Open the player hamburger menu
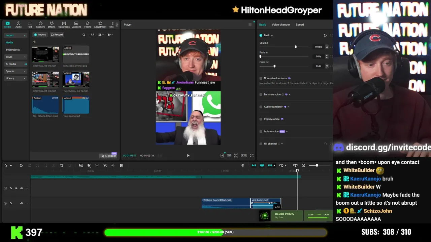 point(250,25)
